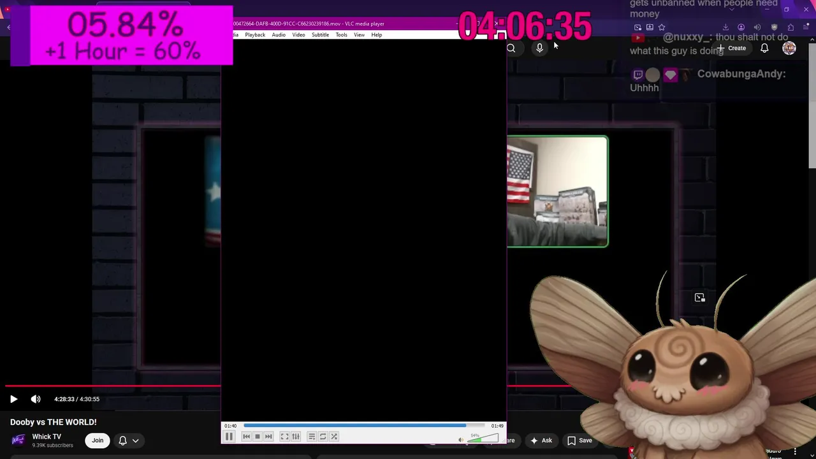Start YouTube voice search microphone
Screen dimensions: 816x459
click(539, 48)
